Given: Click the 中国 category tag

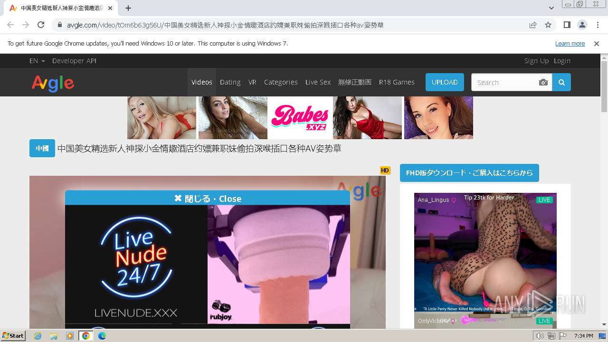Looking at the screenshot, I should [42, 148].
